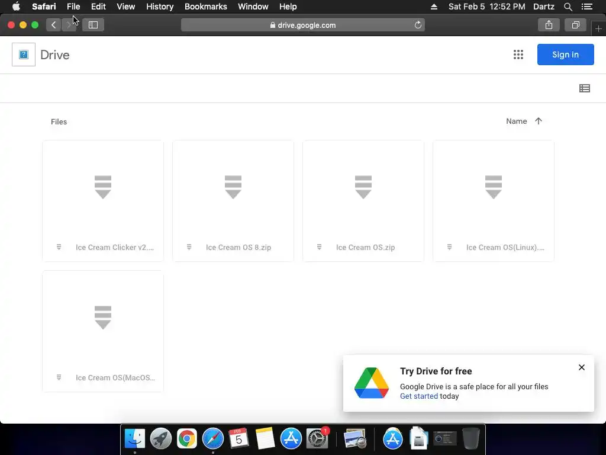
Task: Open a new tab with plus button
Action: (x=598, y=28)
